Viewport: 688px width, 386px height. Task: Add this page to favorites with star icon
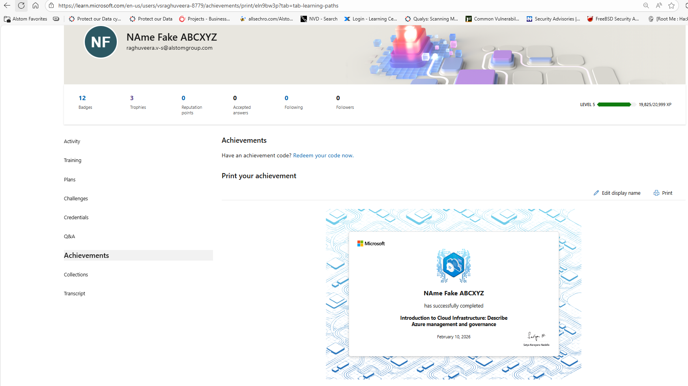click(671, 6)
